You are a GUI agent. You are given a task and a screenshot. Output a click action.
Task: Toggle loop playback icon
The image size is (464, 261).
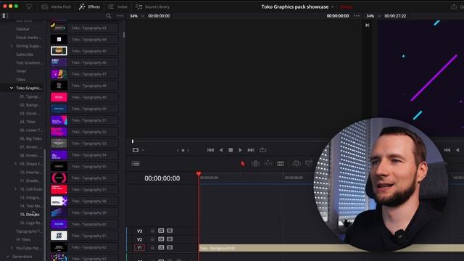262,150
